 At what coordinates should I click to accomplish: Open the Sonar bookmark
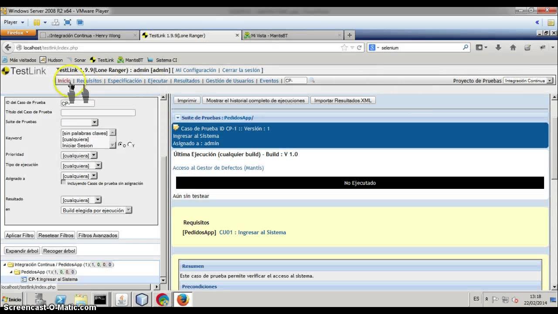(76, 60)
